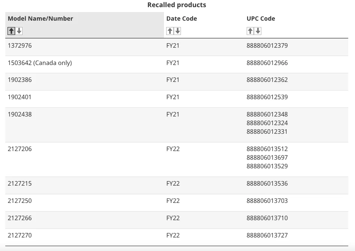This screenshot has width=355, height=251.
Task: Sort Model Name/Number ascending arrow
Action: point(11,31)
